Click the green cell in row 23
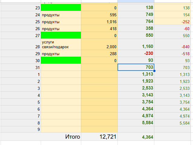 61,8
